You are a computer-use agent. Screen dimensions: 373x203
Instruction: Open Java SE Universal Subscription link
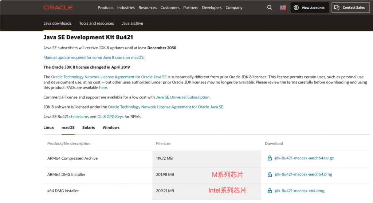(183, 97)
